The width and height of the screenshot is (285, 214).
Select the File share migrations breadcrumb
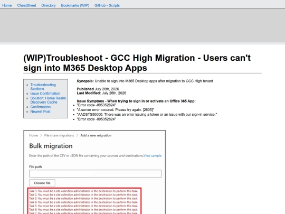click(59, 135)
